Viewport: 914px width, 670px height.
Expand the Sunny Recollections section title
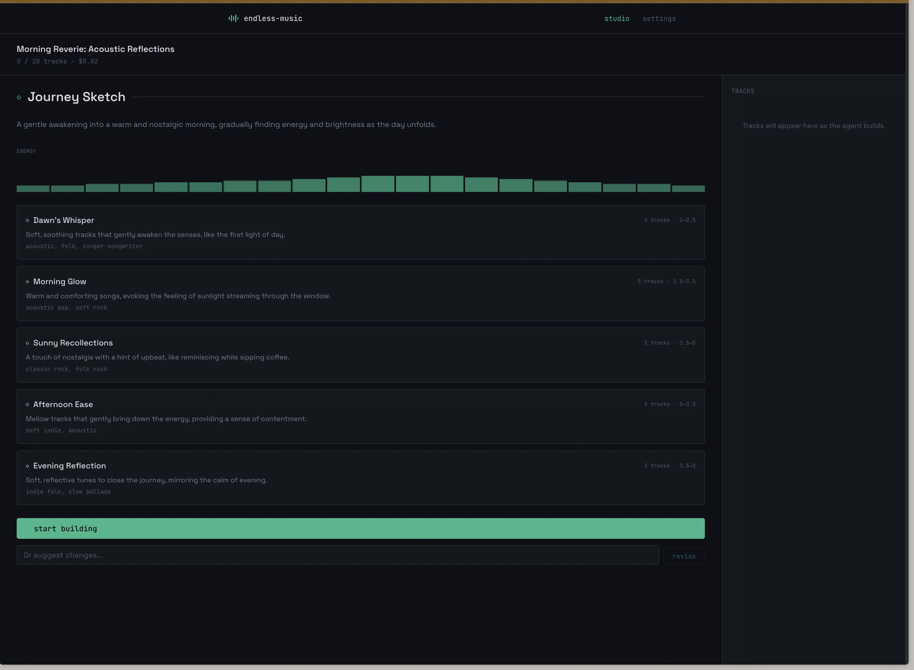pyautogui.click(x=73, y=343)
